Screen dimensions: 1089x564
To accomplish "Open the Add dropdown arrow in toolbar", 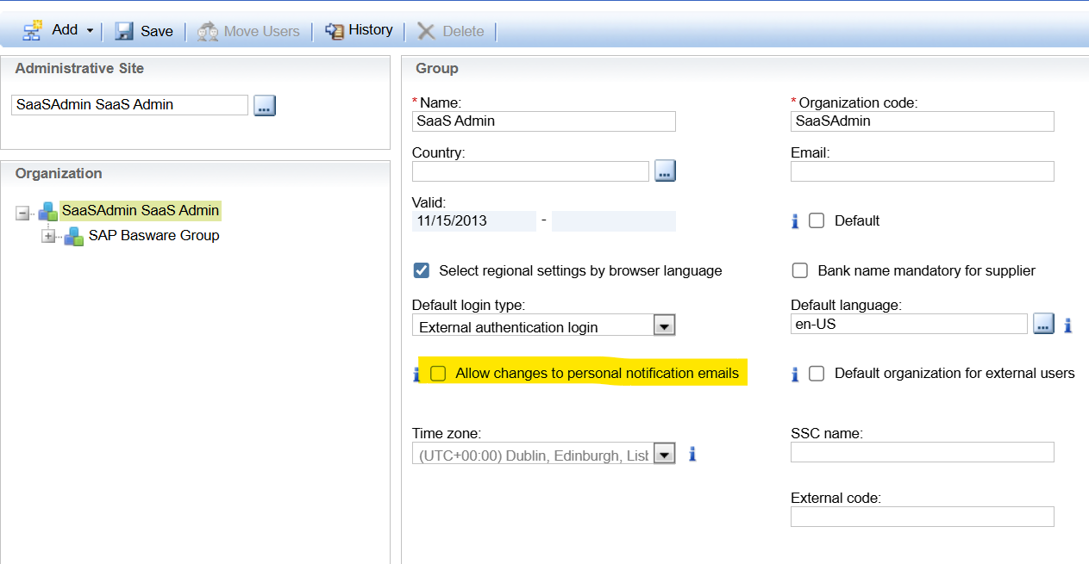I will 90,31.
